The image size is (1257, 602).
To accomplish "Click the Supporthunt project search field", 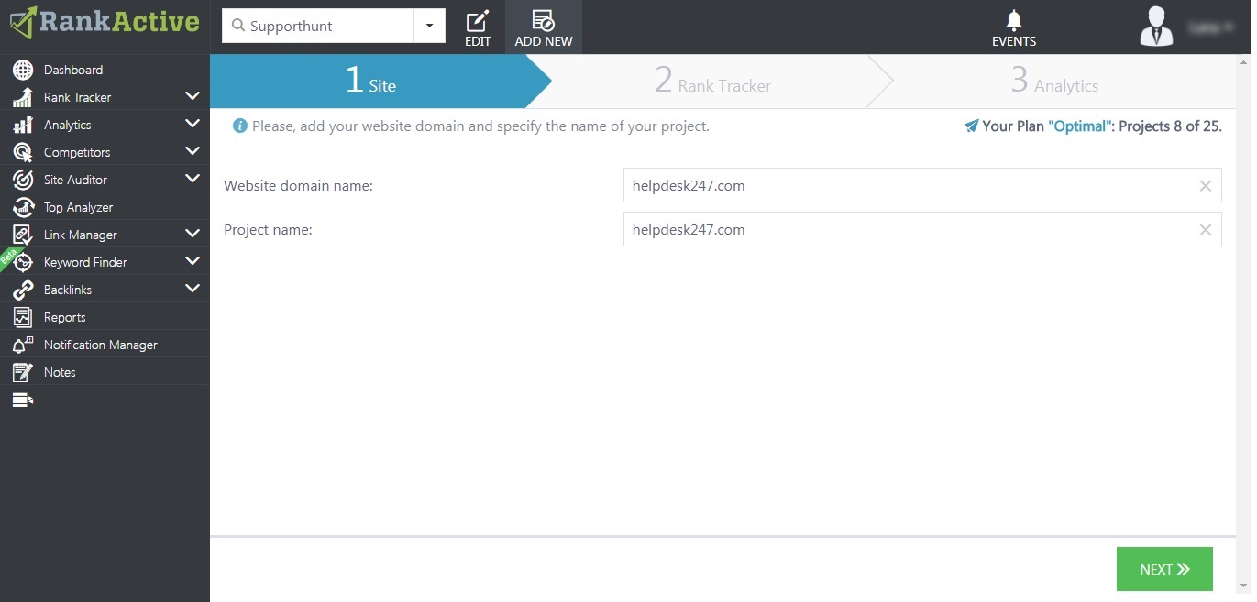I will pos(318,26).
